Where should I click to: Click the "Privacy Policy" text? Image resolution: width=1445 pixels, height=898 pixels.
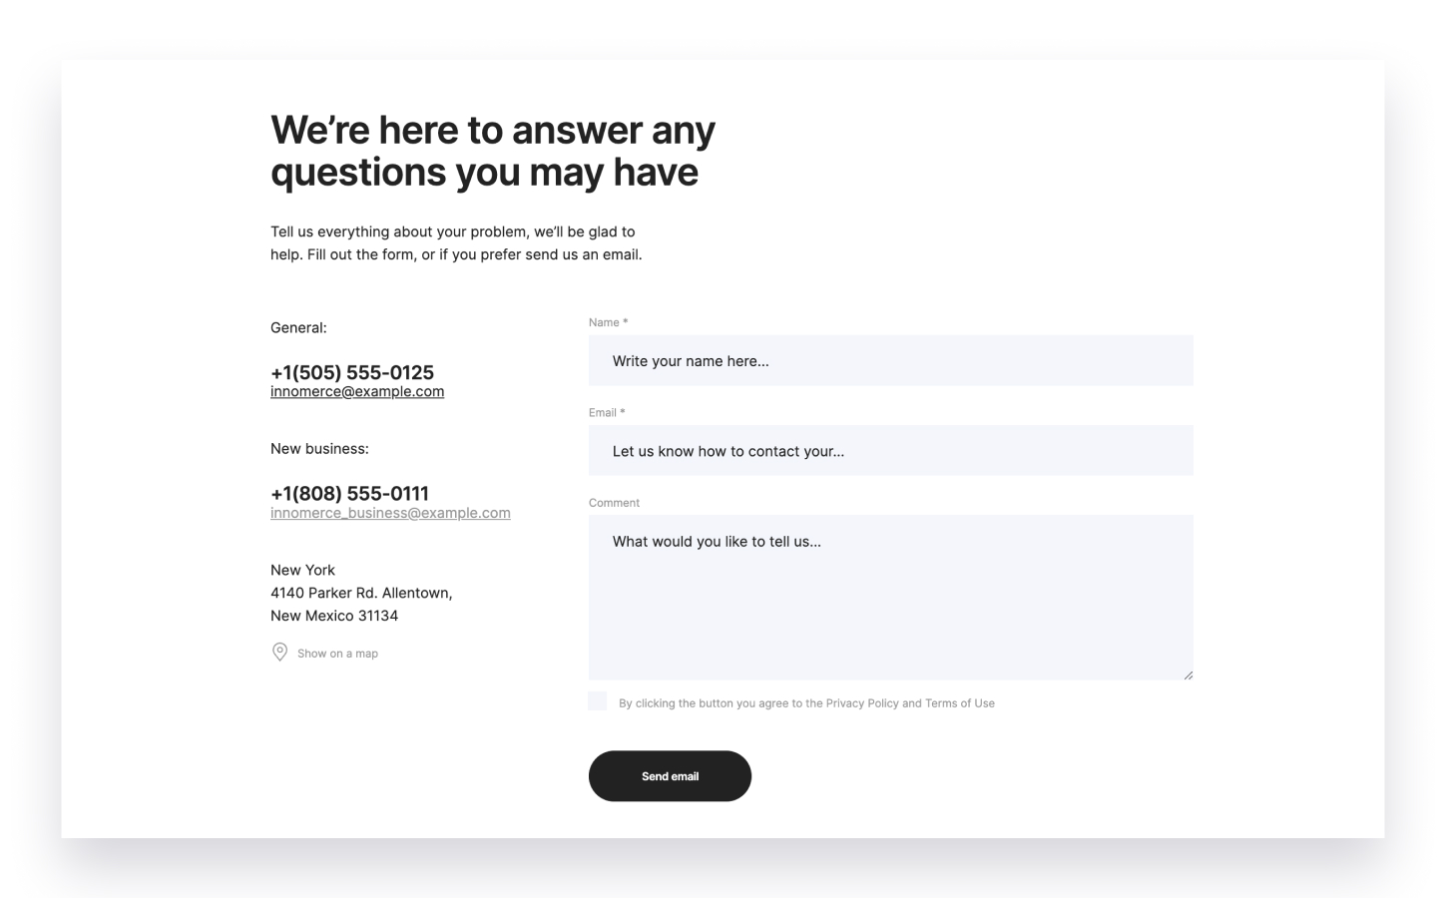coord(862,703)
